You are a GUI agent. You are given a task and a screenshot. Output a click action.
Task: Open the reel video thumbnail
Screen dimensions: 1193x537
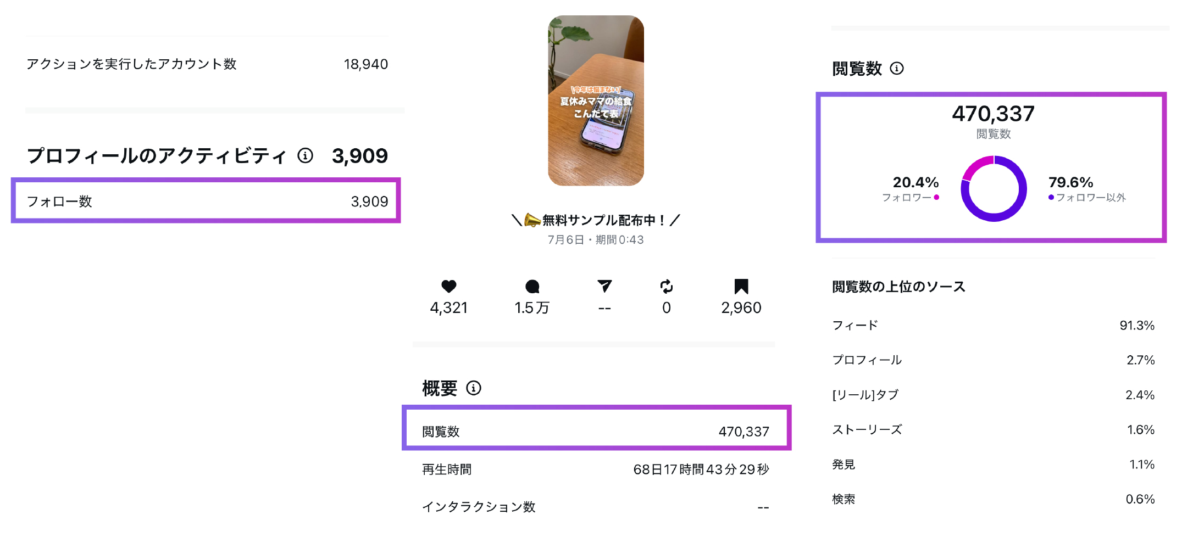coord(596,100)
